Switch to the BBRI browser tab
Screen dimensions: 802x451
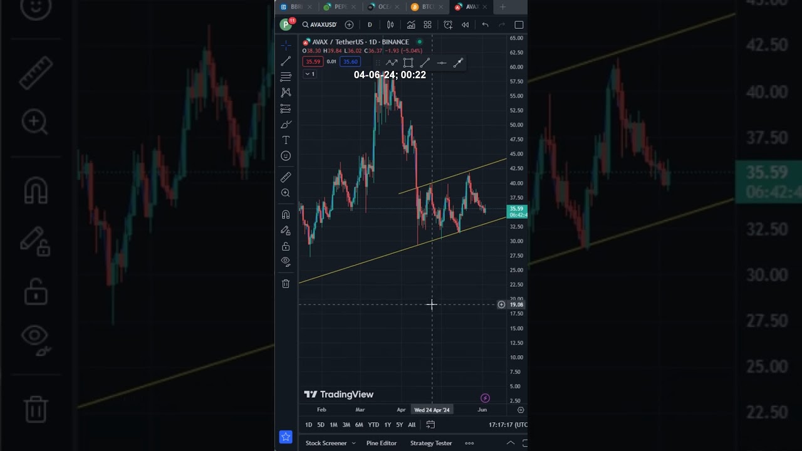296,7
